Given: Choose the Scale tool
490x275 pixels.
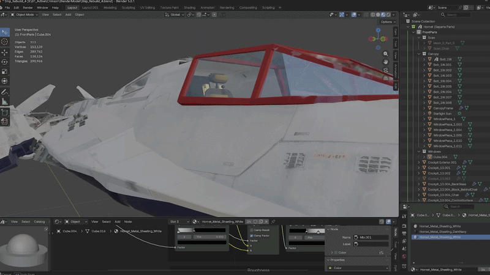Looking at the screenshot, I should click(5, 71).
